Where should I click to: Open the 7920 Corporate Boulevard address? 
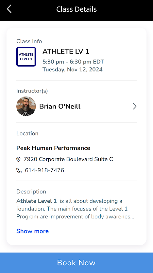(x=68, y=159)
